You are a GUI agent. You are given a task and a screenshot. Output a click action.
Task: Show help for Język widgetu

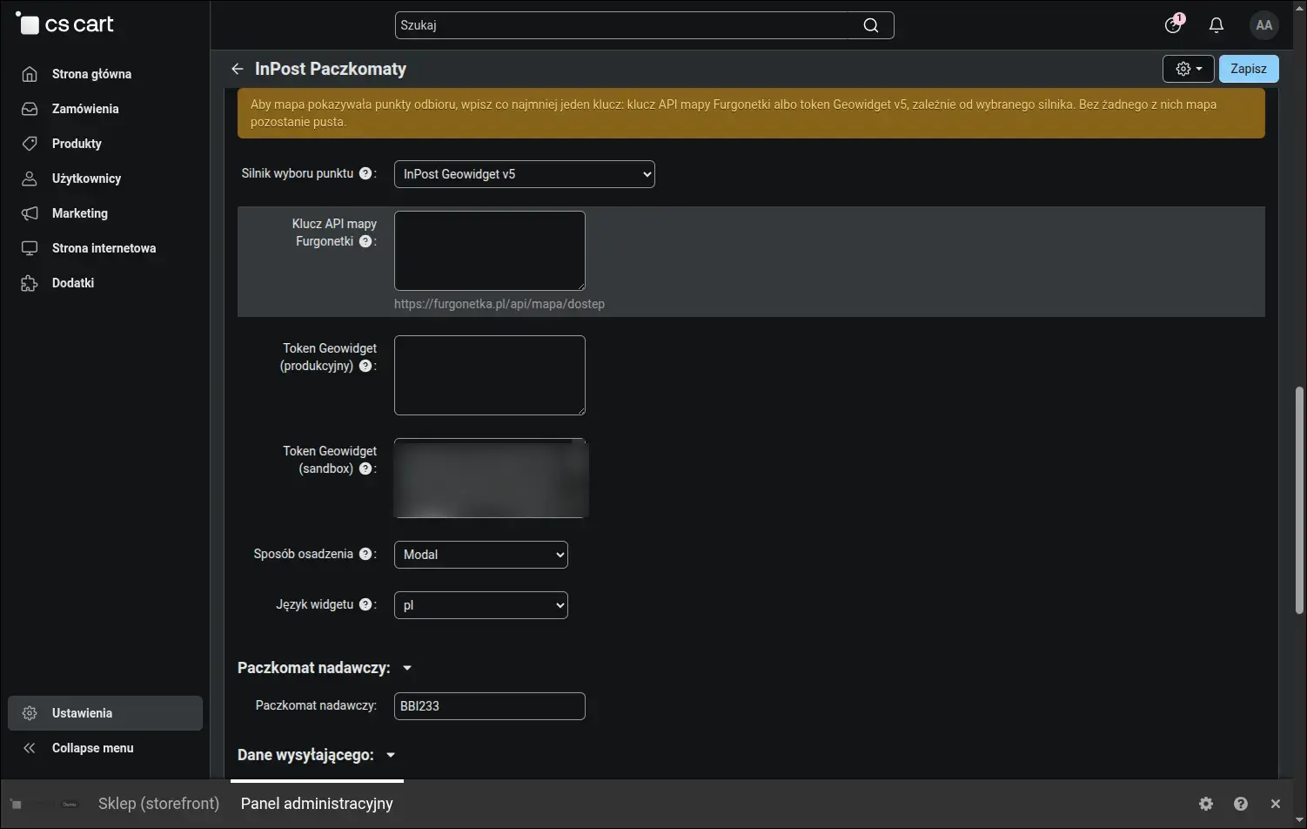tap(365, 604)
